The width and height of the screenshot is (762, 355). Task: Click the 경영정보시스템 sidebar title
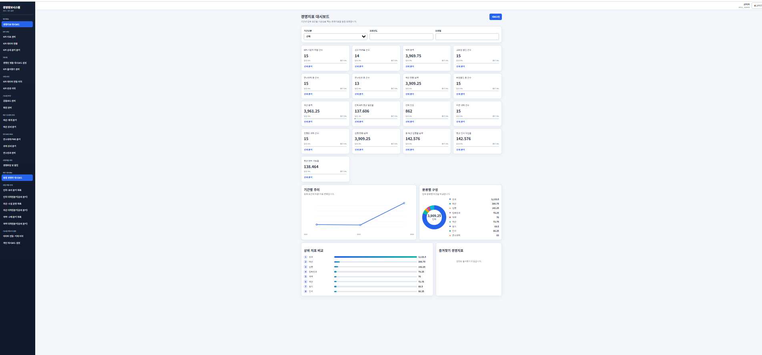pyautogui.click(x=12, y=7)
